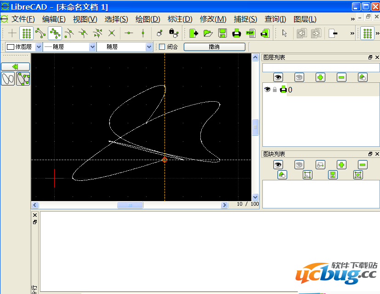The height and width of the screenshot is (294, 380).
Task: Select the pointer arrow tool
Action: (x=284, y=33)
